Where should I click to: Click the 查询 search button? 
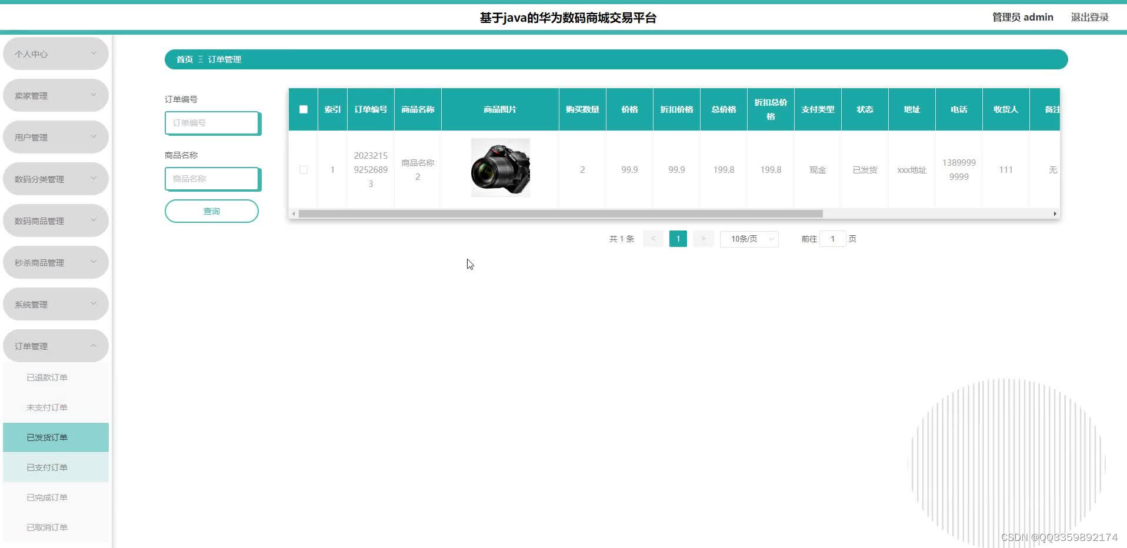212,211
